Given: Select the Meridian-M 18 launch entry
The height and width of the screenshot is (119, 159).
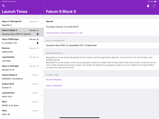Looking at the screenshot, I should 22,68.
